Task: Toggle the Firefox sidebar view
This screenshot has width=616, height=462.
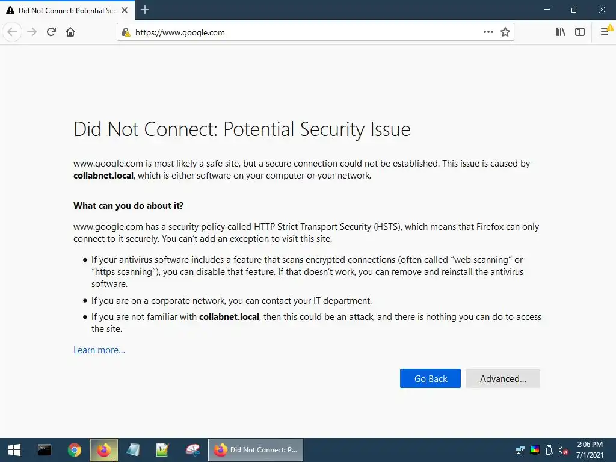Action: [x=580, y=32]
